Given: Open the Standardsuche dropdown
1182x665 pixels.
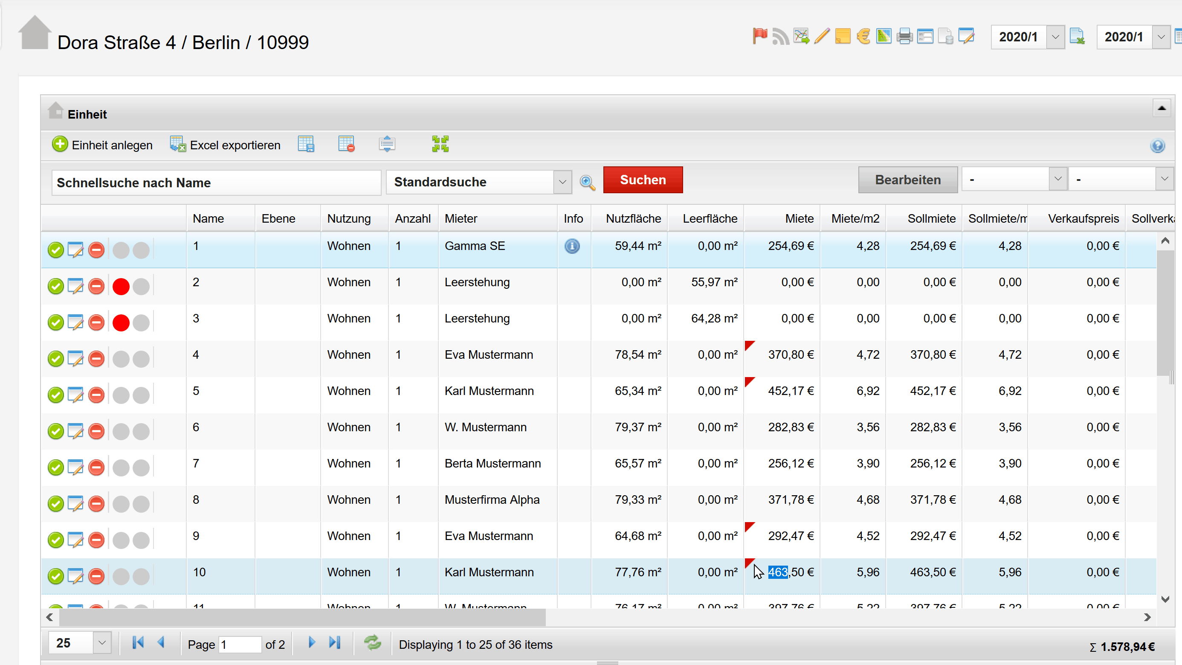Looking at the screenshot, I should (x=562, y=182).
